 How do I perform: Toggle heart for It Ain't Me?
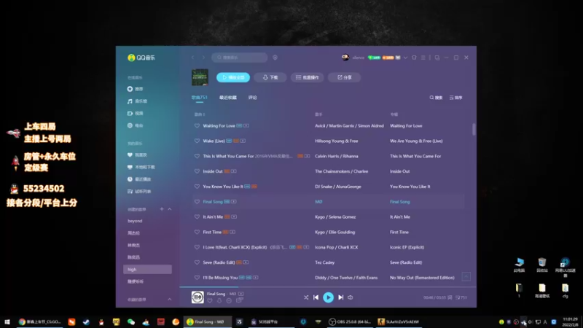click(x=197, y=216)
